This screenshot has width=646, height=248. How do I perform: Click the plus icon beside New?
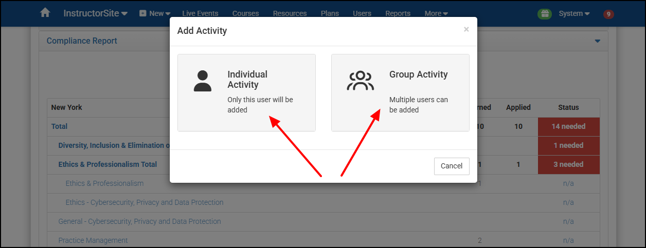pyautogui.click(x=143, y=13)
